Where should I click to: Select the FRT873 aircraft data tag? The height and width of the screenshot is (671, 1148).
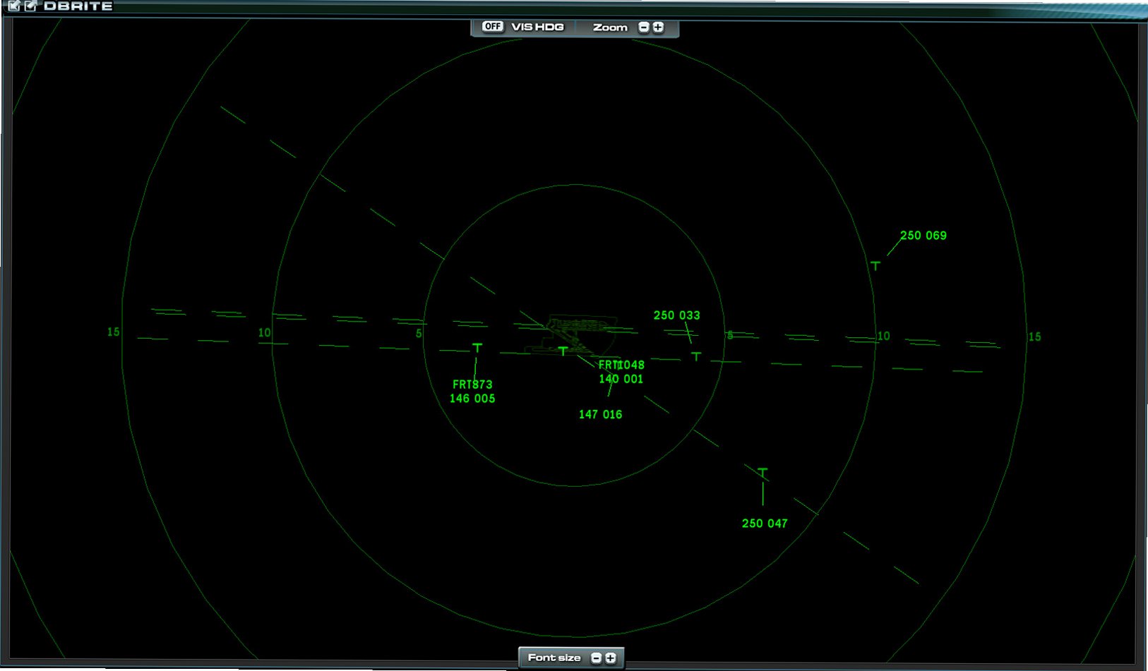[472, 392]
